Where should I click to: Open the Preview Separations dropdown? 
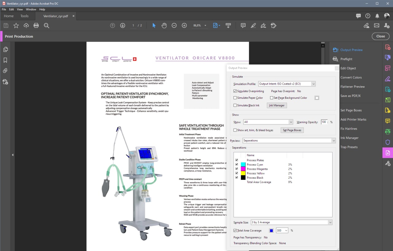pyautogui.click(x=289, y=141)
